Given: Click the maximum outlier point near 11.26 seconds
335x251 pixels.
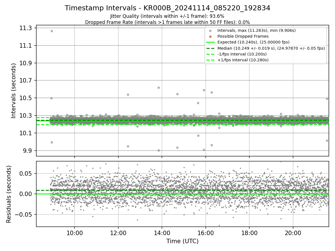Looking at the screenshot, I should pos(52,31).
